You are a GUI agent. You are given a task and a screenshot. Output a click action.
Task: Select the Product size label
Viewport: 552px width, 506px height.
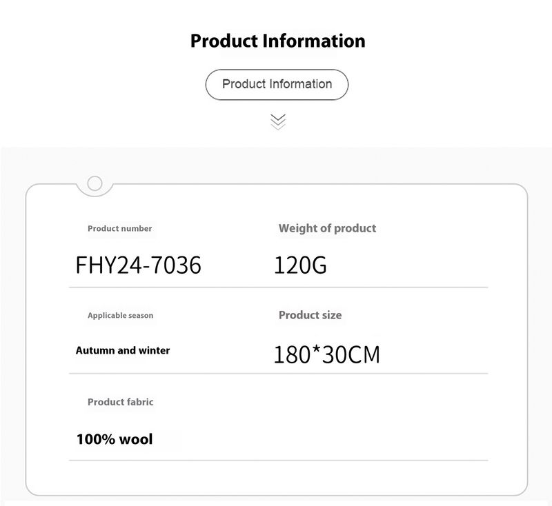point(310,315)
